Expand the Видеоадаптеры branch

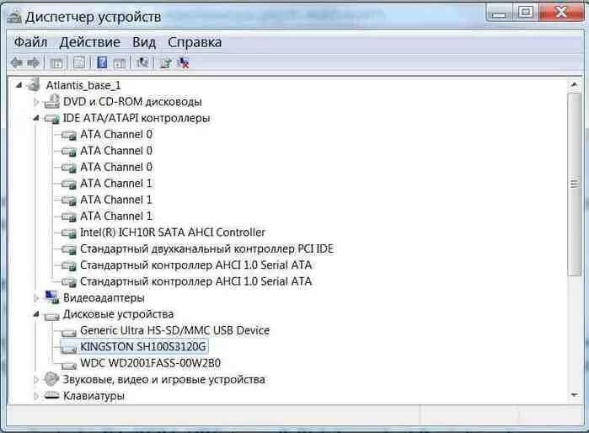(x=36, y=298)
